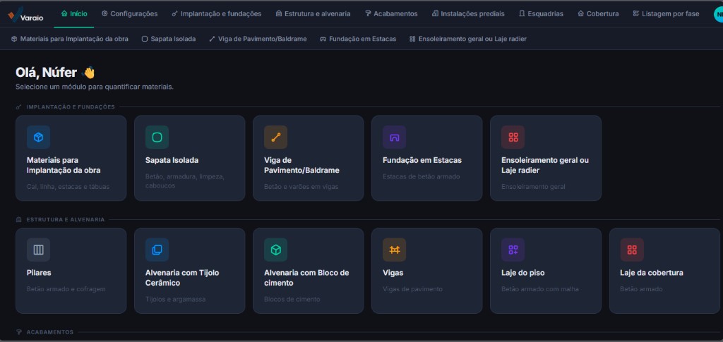
Task: Click red grid icon on Ensoleiramento geral card
Action: click(513, 138)
